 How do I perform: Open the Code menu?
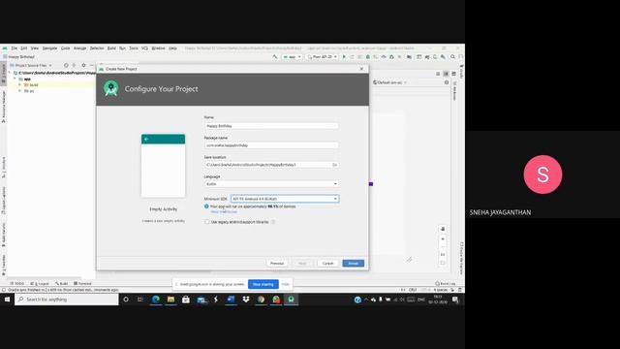point(66,48)
